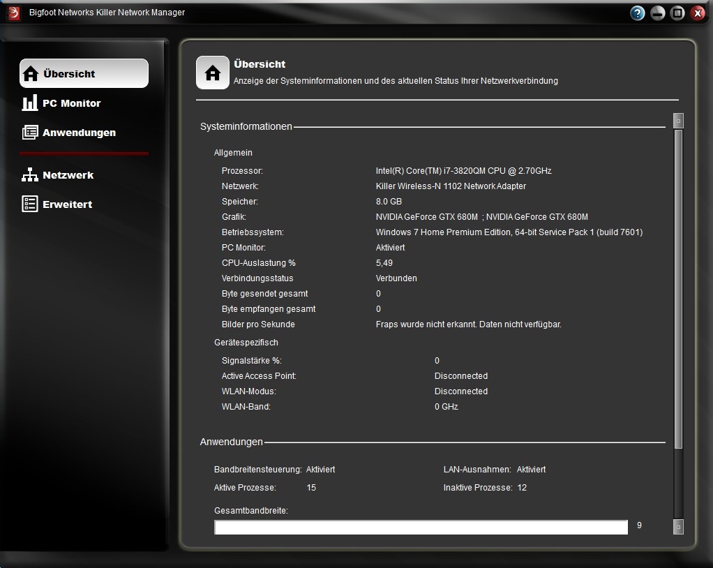This screenshot has height=568, width=713.
Task: Click the scrollbar down arrow button
Action: [678, 527]
